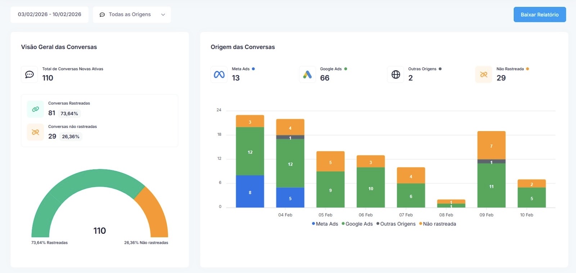This screenshot has height=273, width=576.
Task: Click the gray dot next to Outras Origens header
Action: point(440,69)
